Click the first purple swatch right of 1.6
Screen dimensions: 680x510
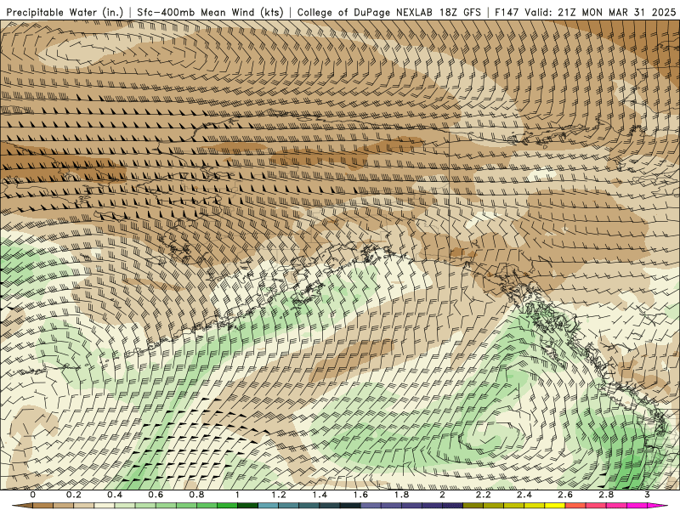point(371,505)
